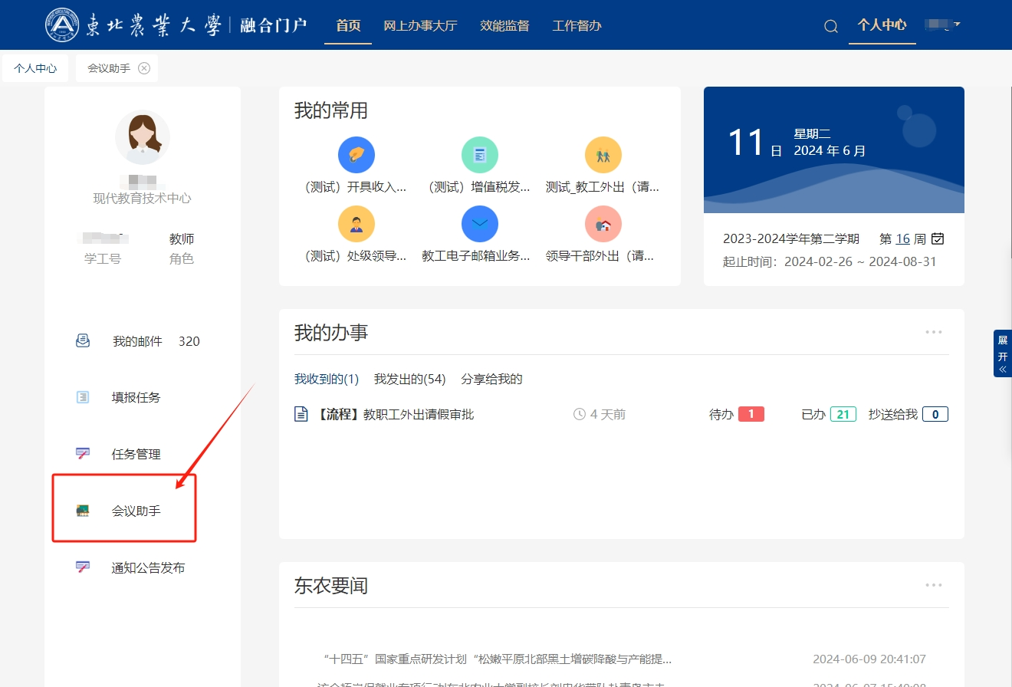Open the 东农要闻 more options ellipsis
Screen dimensions: 1012x687
coord(933,585)
